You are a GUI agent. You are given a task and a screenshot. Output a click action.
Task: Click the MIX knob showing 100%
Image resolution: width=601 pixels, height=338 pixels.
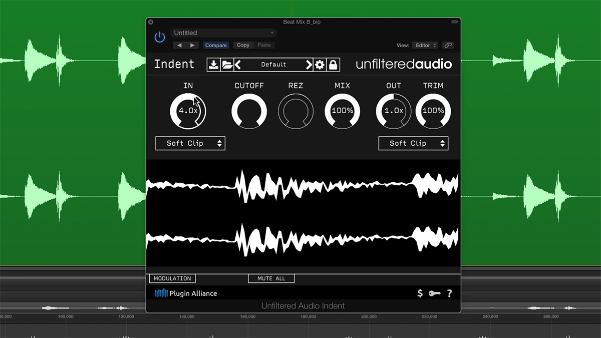(x=343, y=111)
